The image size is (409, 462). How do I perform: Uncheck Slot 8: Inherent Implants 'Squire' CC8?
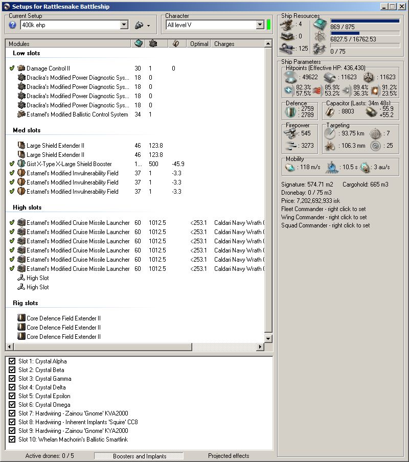coord(12,422)
